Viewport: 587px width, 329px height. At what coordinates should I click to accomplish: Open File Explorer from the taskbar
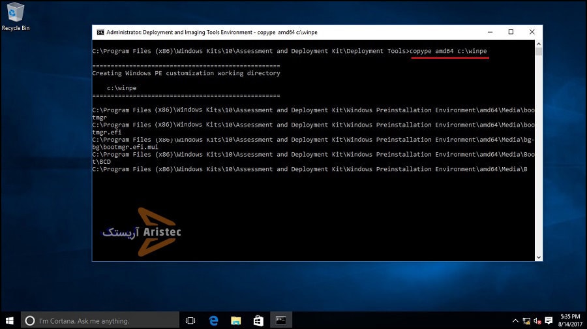[235, 321]
